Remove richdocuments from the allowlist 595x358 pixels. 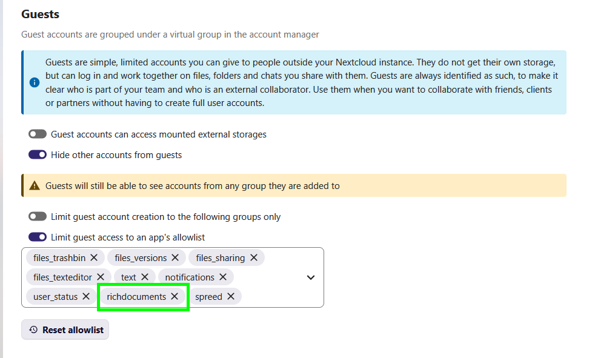(x=175, y=296)
